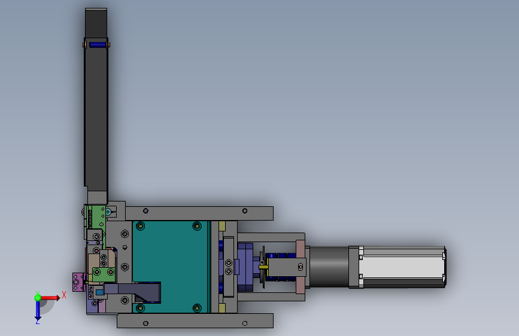Click the blue Z axis of the triad
The height and width of the screenshot is (336, 519).
click(x=38, y=310)
